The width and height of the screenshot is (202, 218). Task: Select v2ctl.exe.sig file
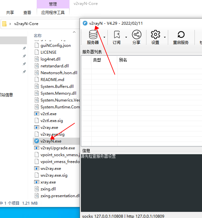coord(52,120)
